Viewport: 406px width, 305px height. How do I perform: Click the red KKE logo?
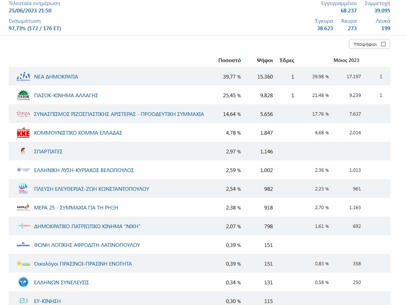23,133
